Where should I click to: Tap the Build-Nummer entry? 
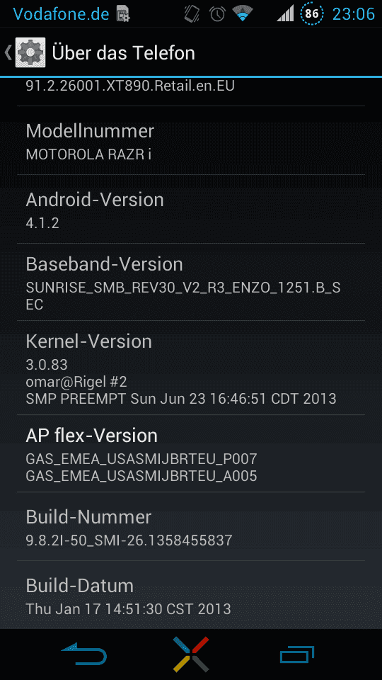191,526
